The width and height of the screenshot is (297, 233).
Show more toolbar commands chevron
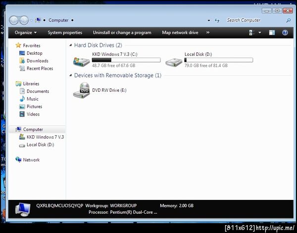tap(208, 33)
